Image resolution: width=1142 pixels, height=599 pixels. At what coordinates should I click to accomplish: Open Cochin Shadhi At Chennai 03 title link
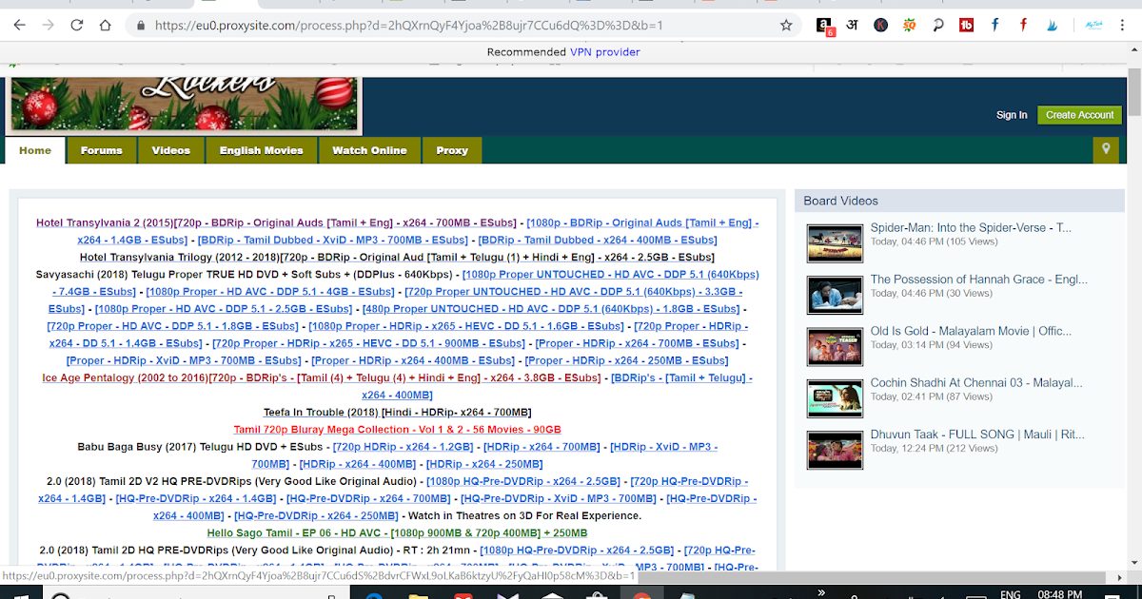tap(976, 383)
